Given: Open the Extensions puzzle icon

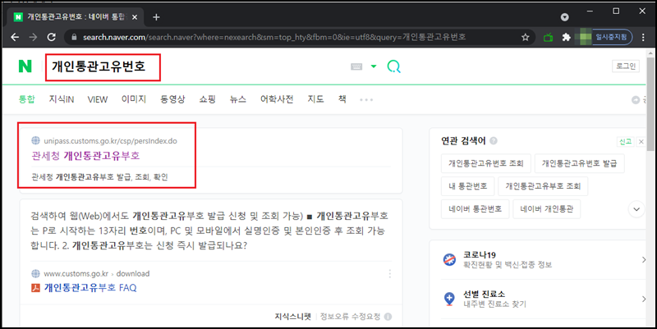Looking at the screenshot, I should (566, 37).
